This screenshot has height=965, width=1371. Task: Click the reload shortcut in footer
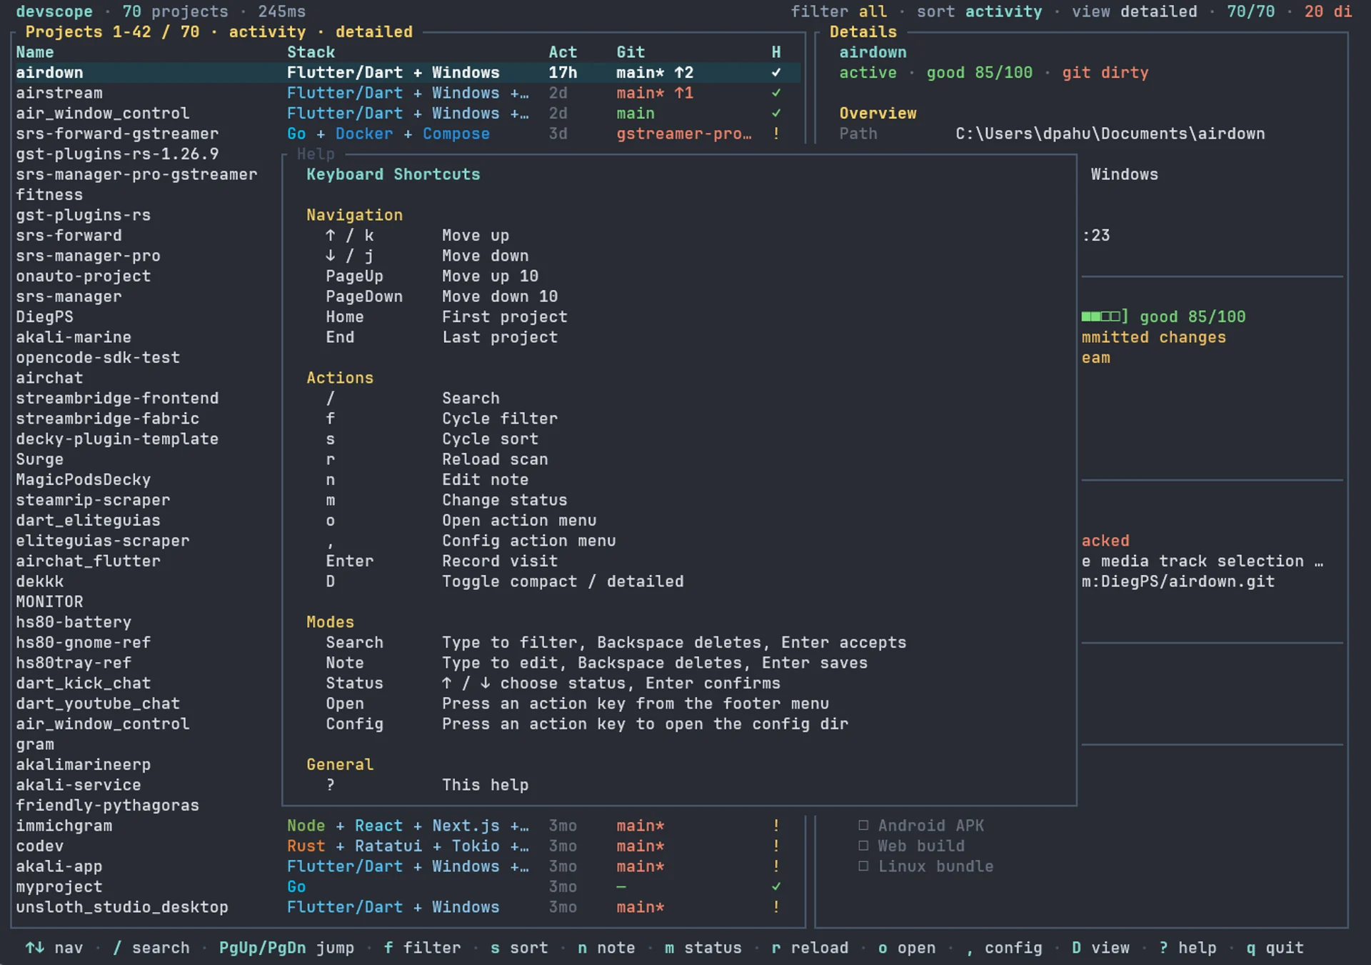[x=810, y=948]
